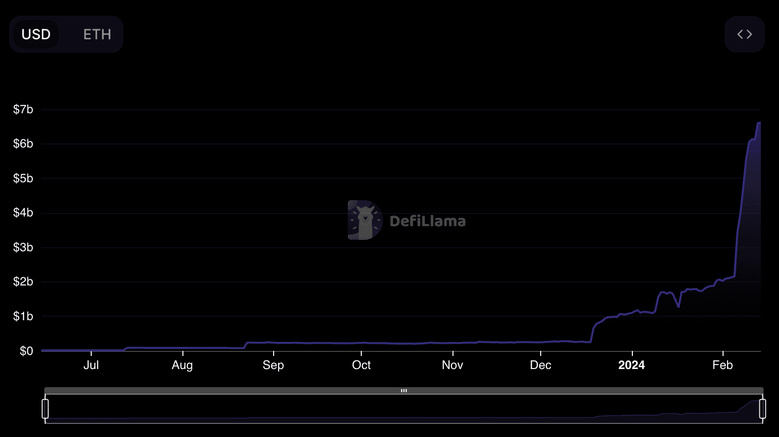779x437 pixels.
Task: Click the Nov label on time axis
Action: 452,365
